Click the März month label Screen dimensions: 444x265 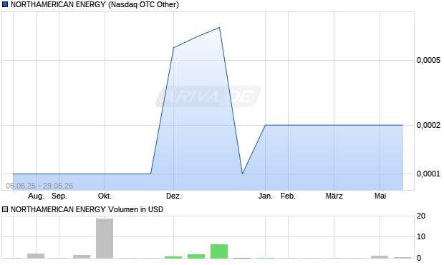(x=334, y=196)
